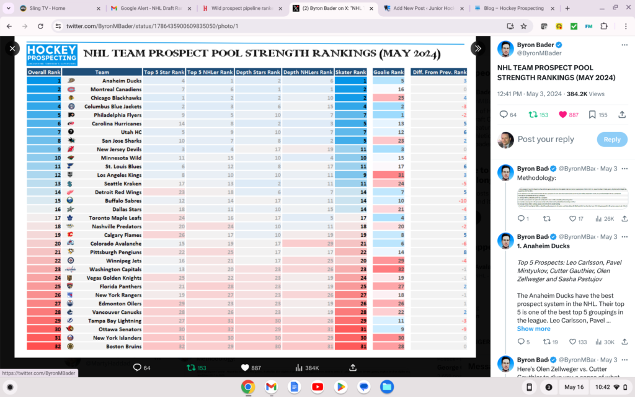This screenshot has height=397, width=635.
Task: Bookmark this page with the star icon
Action: (x=523, y=26)
